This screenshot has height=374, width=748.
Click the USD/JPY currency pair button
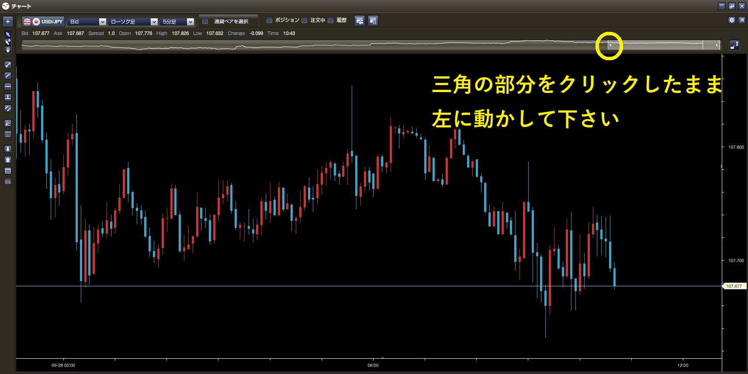43,21
